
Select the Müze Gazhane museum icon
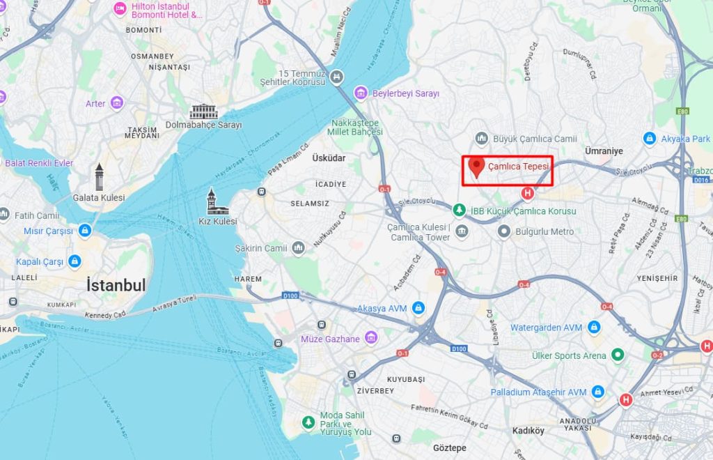click(x=372, y=338)
